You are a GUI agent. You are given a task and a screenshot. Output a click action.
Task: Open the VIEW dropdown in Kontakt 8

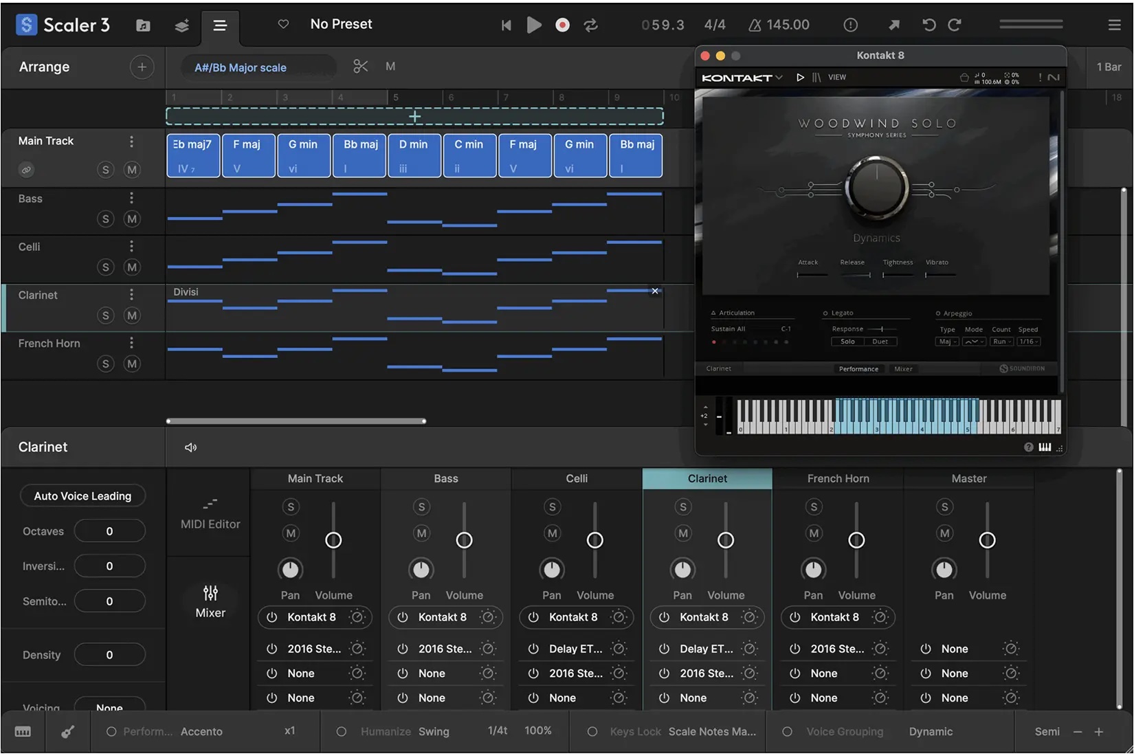tap(837, 77)
